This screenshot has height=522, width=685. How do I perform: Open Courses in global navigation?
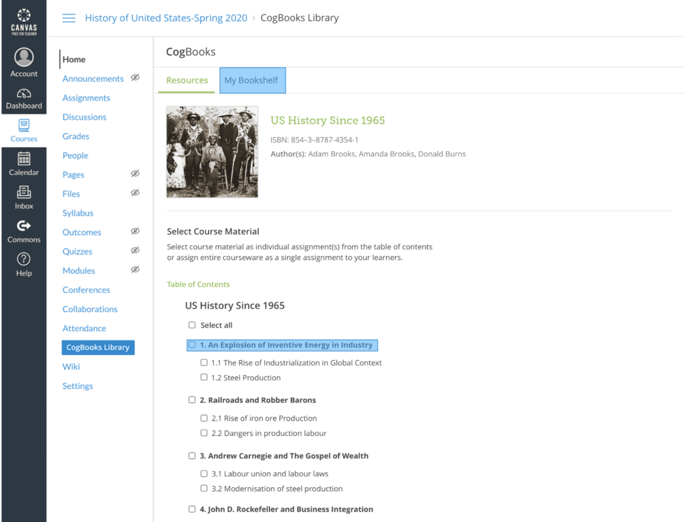pyautogui.click(x=24, y=131)
